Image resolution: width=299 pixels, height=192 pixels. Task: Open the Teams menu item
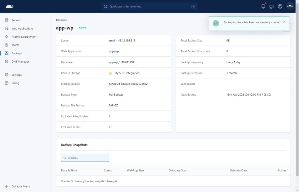click(x=15, y=45)
